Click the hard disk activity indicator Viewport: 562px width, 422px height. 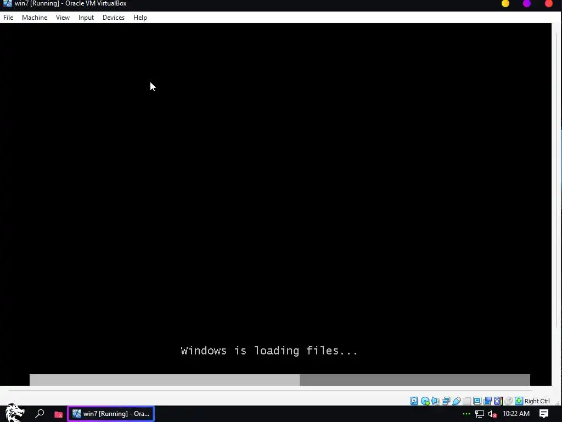[414, 401]
